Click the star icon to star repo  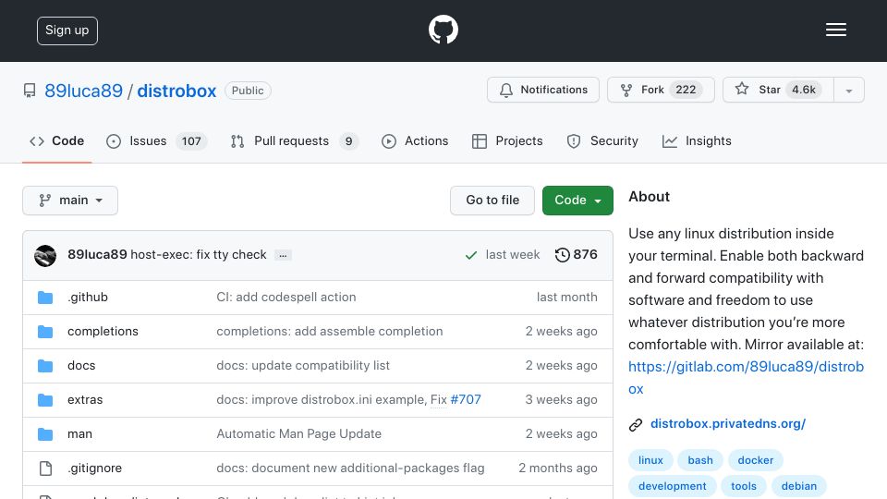(742, 89)
